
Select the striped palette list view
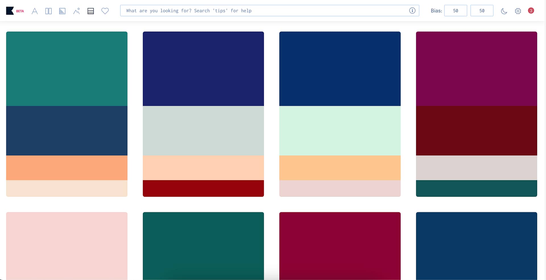tap(91, 11)
